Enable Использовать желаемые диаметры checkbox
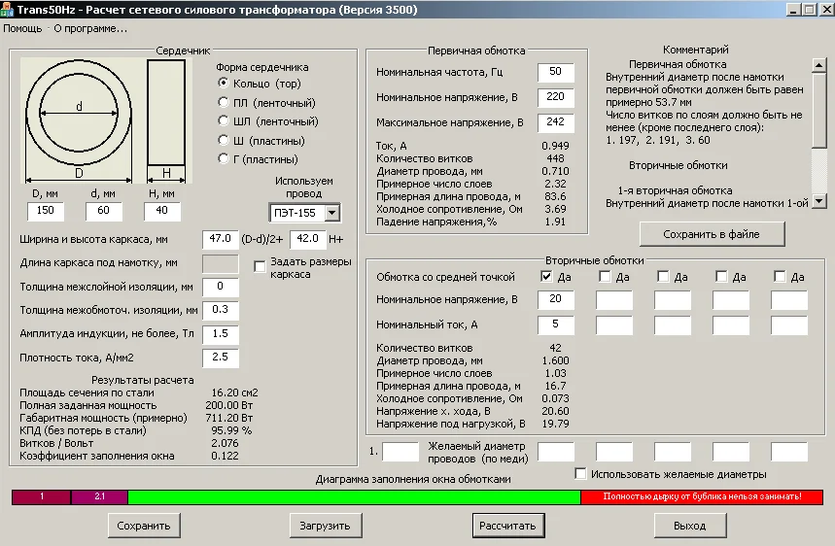The width and height of the screenshot is (835, 546). (581, 474)
